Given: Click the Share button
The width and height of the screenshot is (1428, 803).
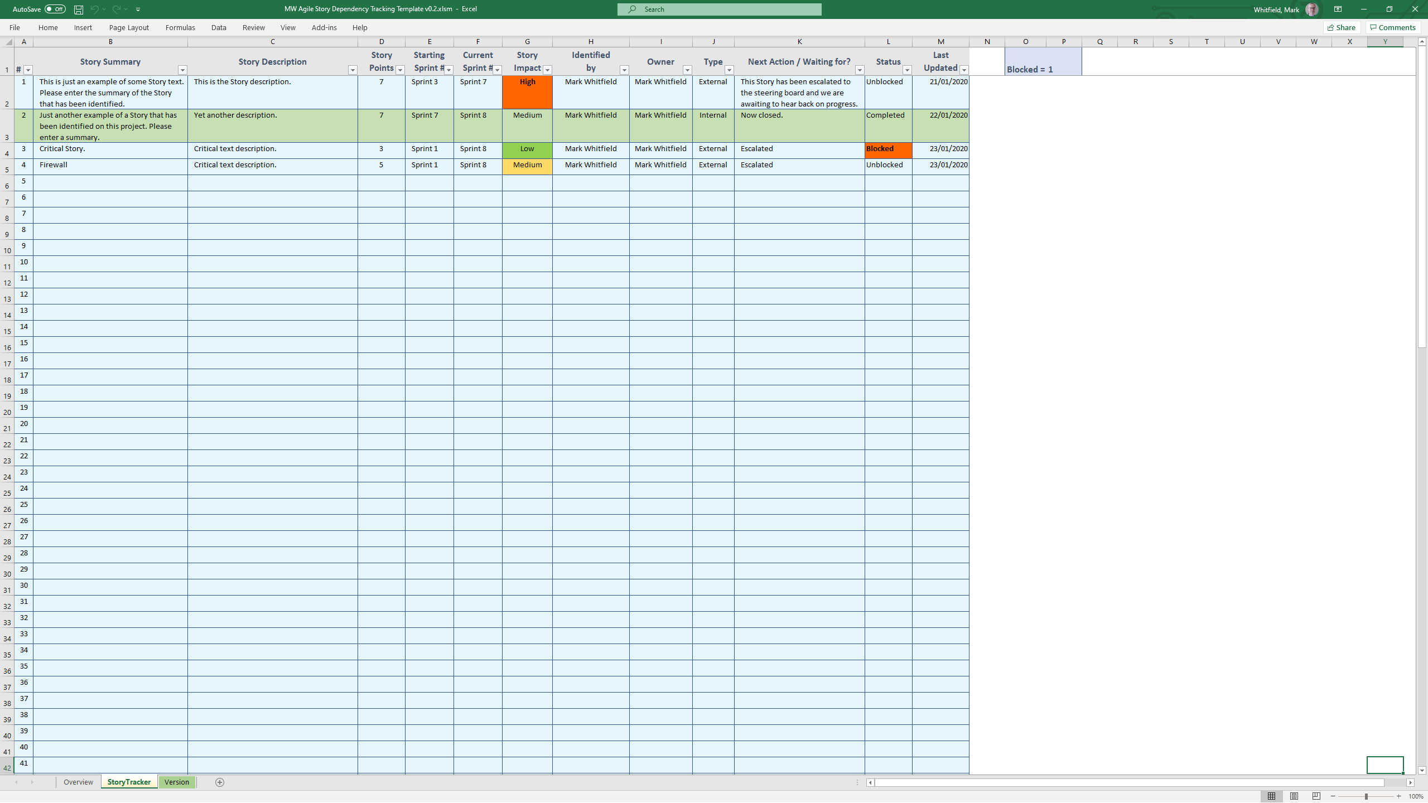Looking at the screenshot, I should coord(1342,27).
